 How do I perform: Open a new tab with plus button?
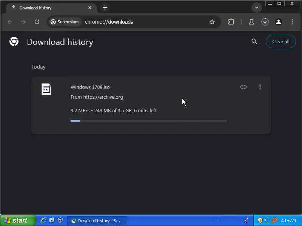pyautogui.click(x=105, y=8)
